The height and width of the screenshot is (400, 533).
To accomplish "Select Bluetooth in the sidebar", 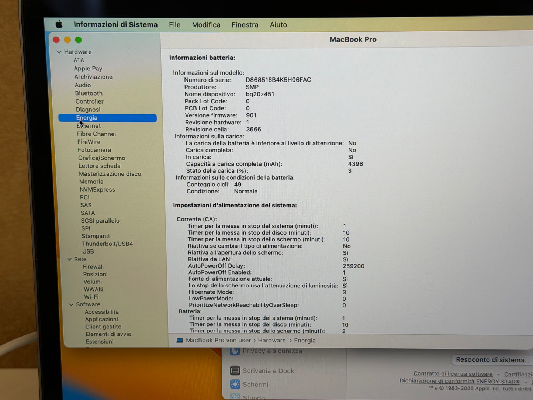I will [89, 93].
